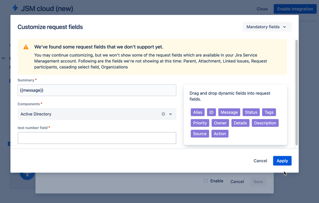
Task: Expand the Components dropdown chevron
Action: pyautogui.click(x=171, y=114)
